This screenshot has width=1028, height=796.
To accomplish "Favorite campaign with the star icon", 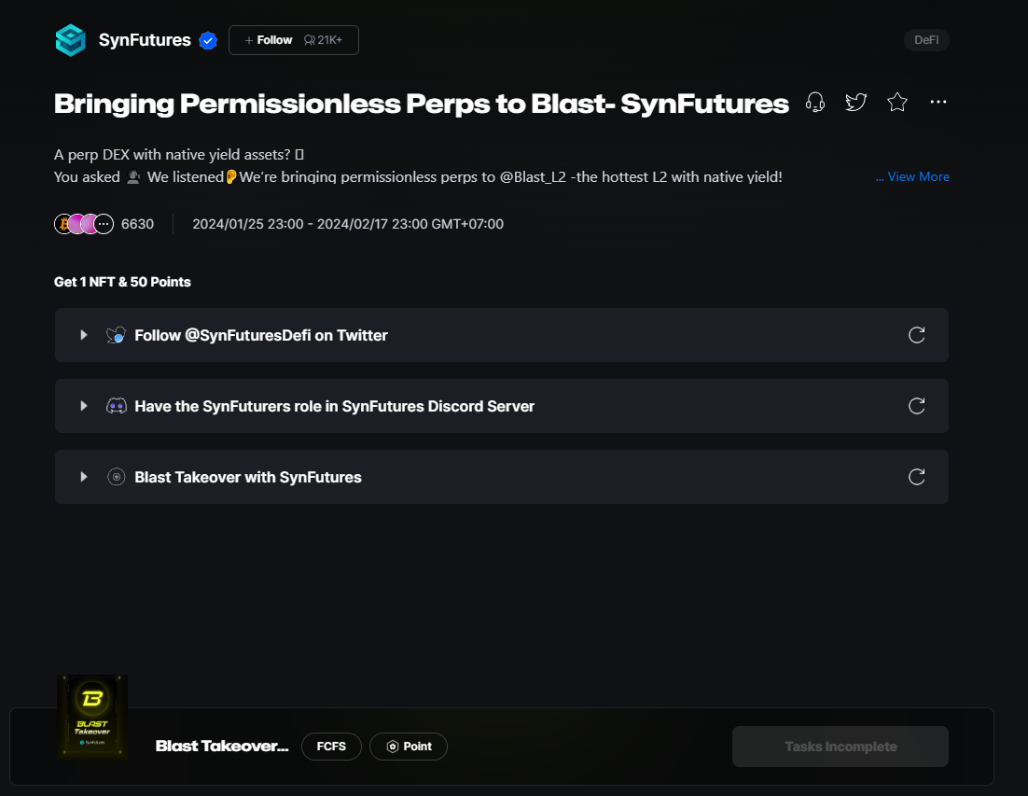I will click(896, 103).
